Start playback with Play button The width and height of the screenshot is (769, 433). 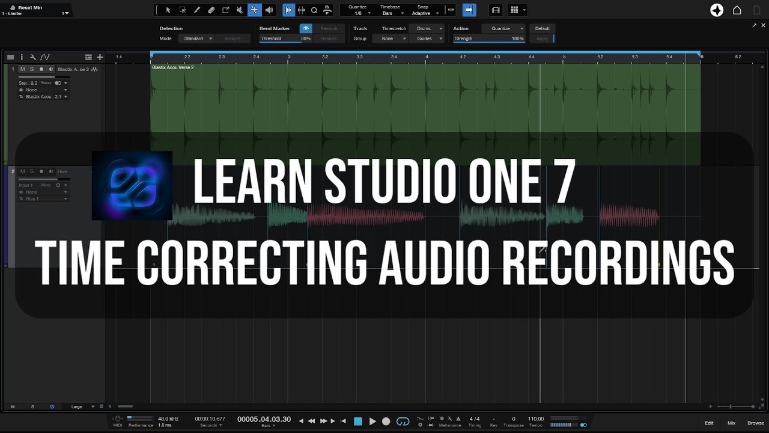[x=372, y=422]
